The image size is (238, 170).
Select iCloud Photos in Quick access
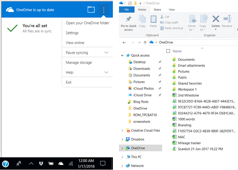(143, 88)
